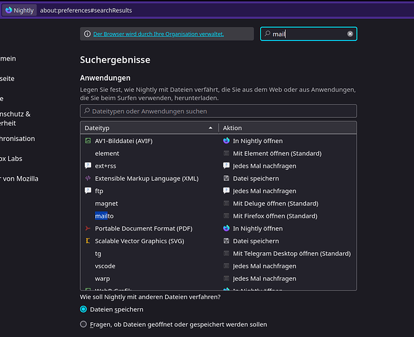Click the Nightly identity icon in address bar

pyautogui.click(x=9, y=10)
